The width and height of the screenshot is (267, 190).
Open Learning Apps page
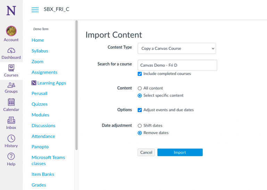click(52, 83)
